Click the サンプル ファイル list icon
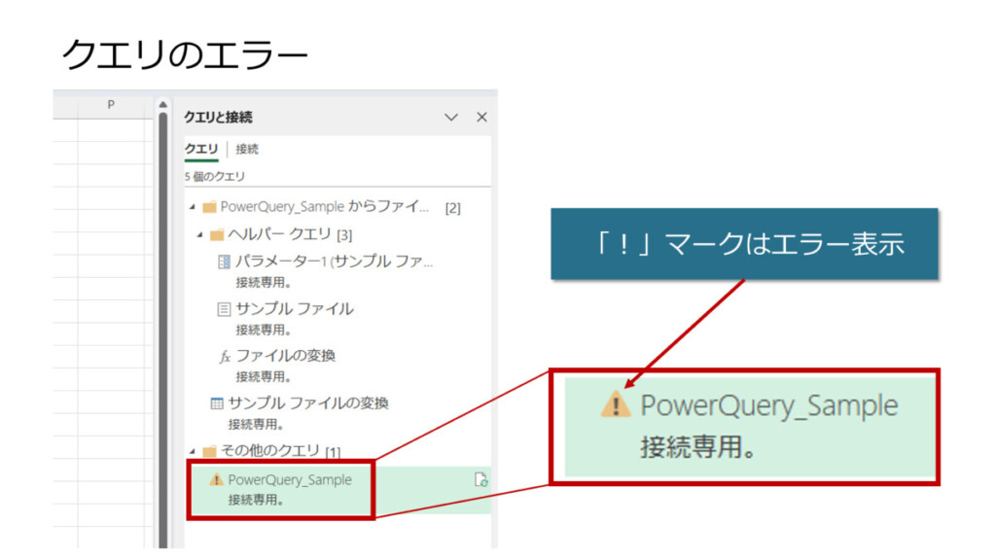 click(x=224, y=309)
